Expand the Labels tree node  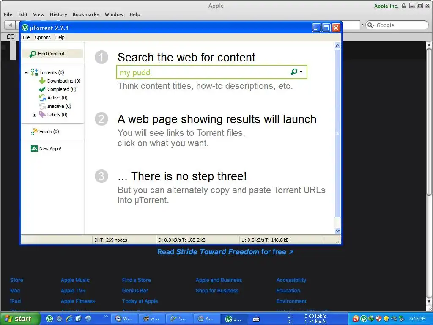pos(35,115)
